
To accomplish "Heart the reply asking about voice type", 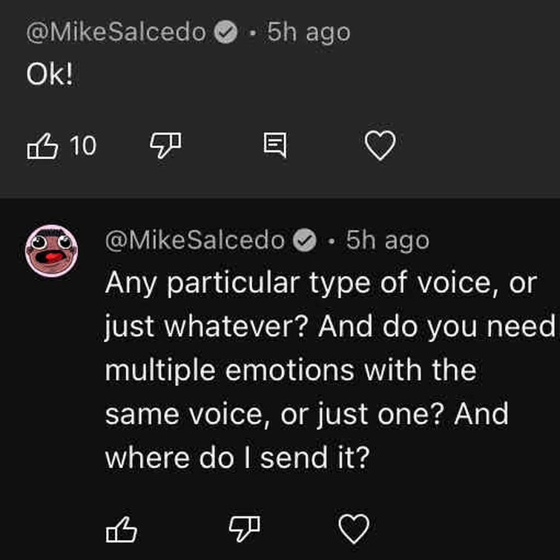I will (x=353, y=529).
